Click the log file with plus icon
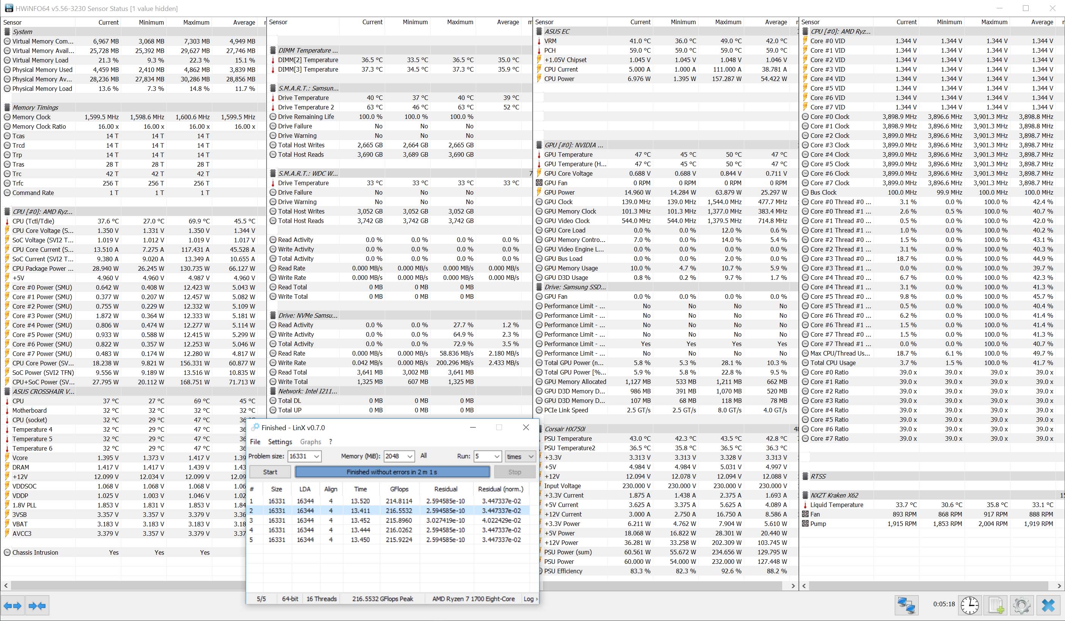 point(996,605)
